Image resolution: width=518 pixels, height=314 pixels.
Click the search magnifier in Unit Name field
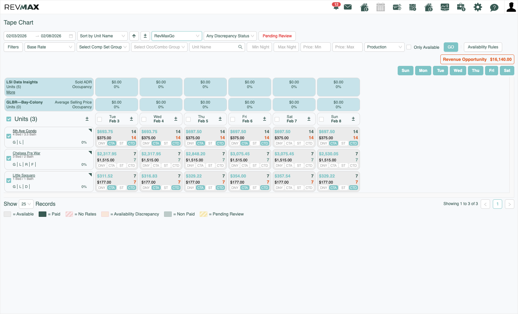pyautogui.click(x=240, y=47)
